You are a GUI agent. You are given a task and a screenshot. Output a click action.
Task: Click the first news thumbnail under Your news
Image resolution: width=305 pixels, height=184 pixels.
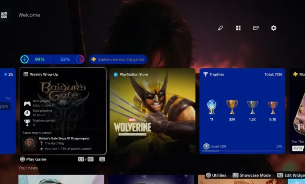[61, 179]
